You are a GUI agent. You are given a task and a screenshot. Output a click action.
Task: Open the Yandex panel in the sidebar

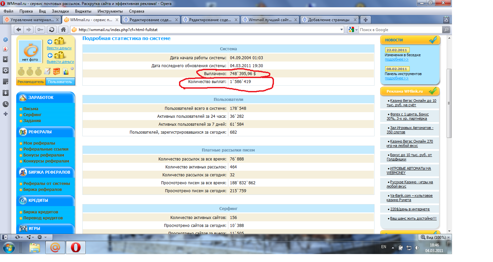point(5,49)
